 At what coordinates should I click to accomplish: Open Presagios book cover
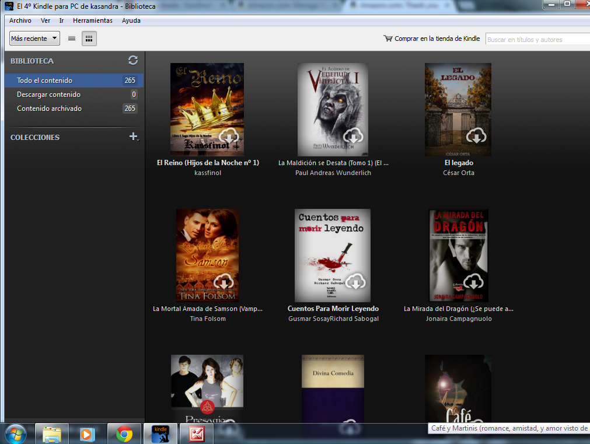(207, 389)
